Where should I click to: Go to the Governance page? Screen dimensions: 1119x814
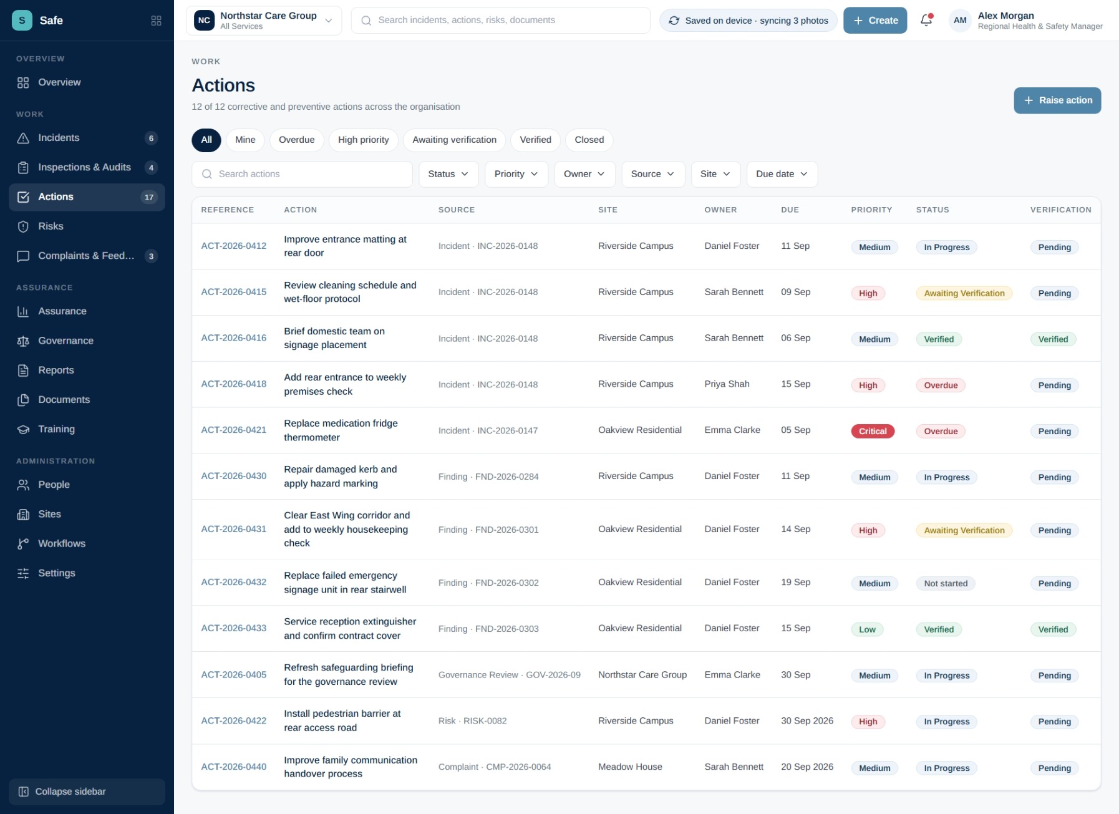point(87,341)
